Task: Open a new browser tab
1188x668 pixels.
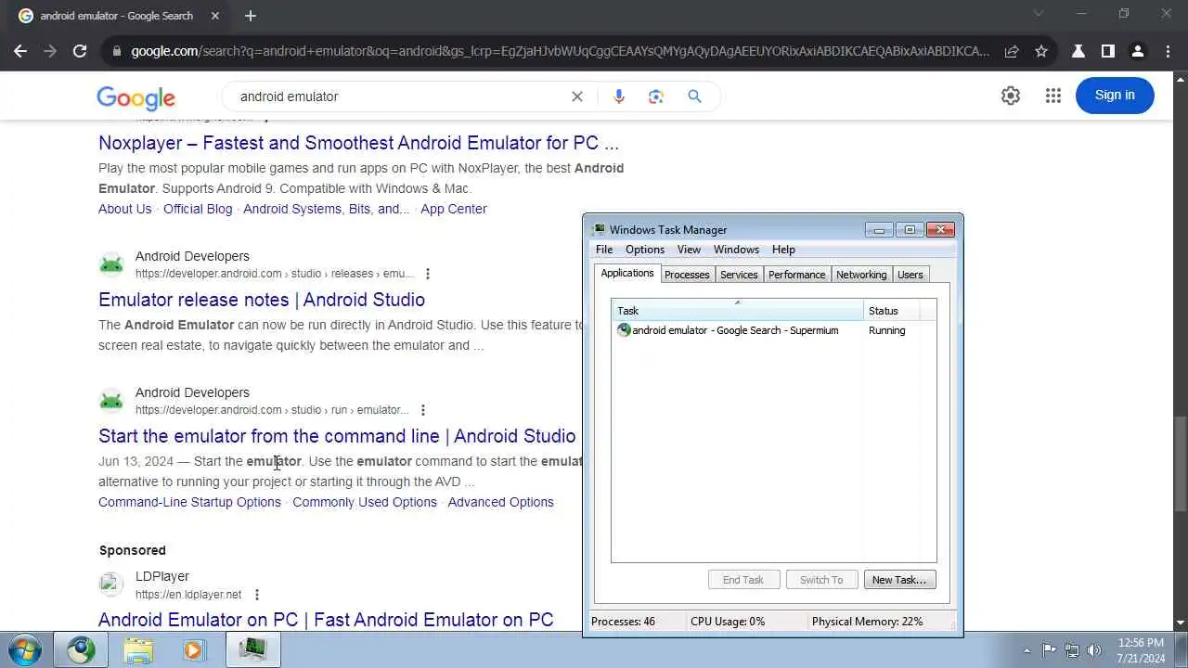Action: click(251, 16)
